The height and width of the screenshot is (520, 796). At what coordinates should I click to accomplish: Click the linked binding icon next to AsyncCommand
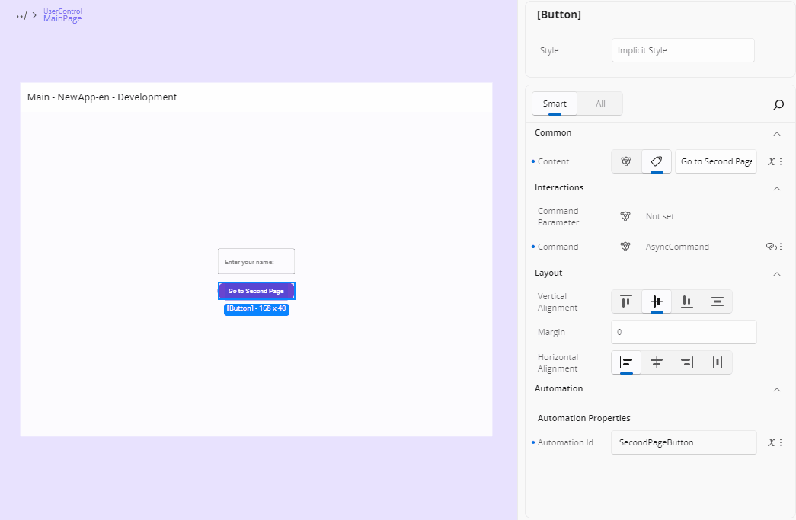click(770, 246)
